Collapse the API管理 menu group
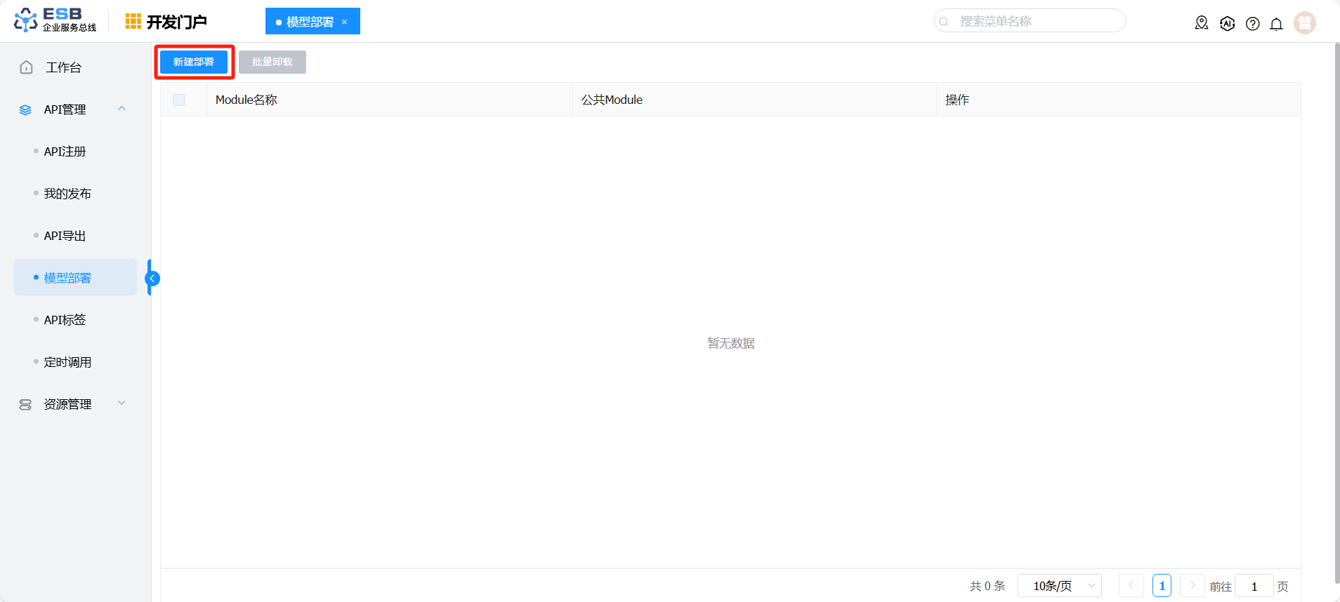Viewport: 1340px width, 602px height. coord(121,109)
